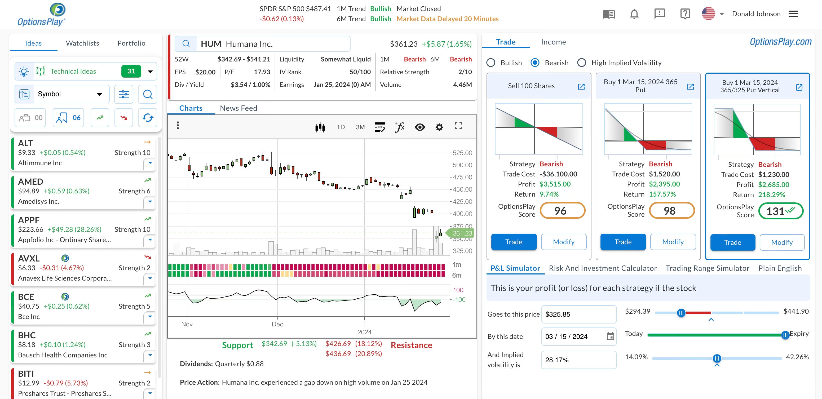The image size is (822, 399).
Task: Adjust the stock price slider handle
Action: click(681, 313)
